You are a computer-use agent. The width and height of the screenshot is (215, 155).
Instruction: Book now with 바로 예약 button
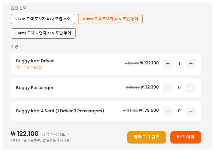(186, 137)
